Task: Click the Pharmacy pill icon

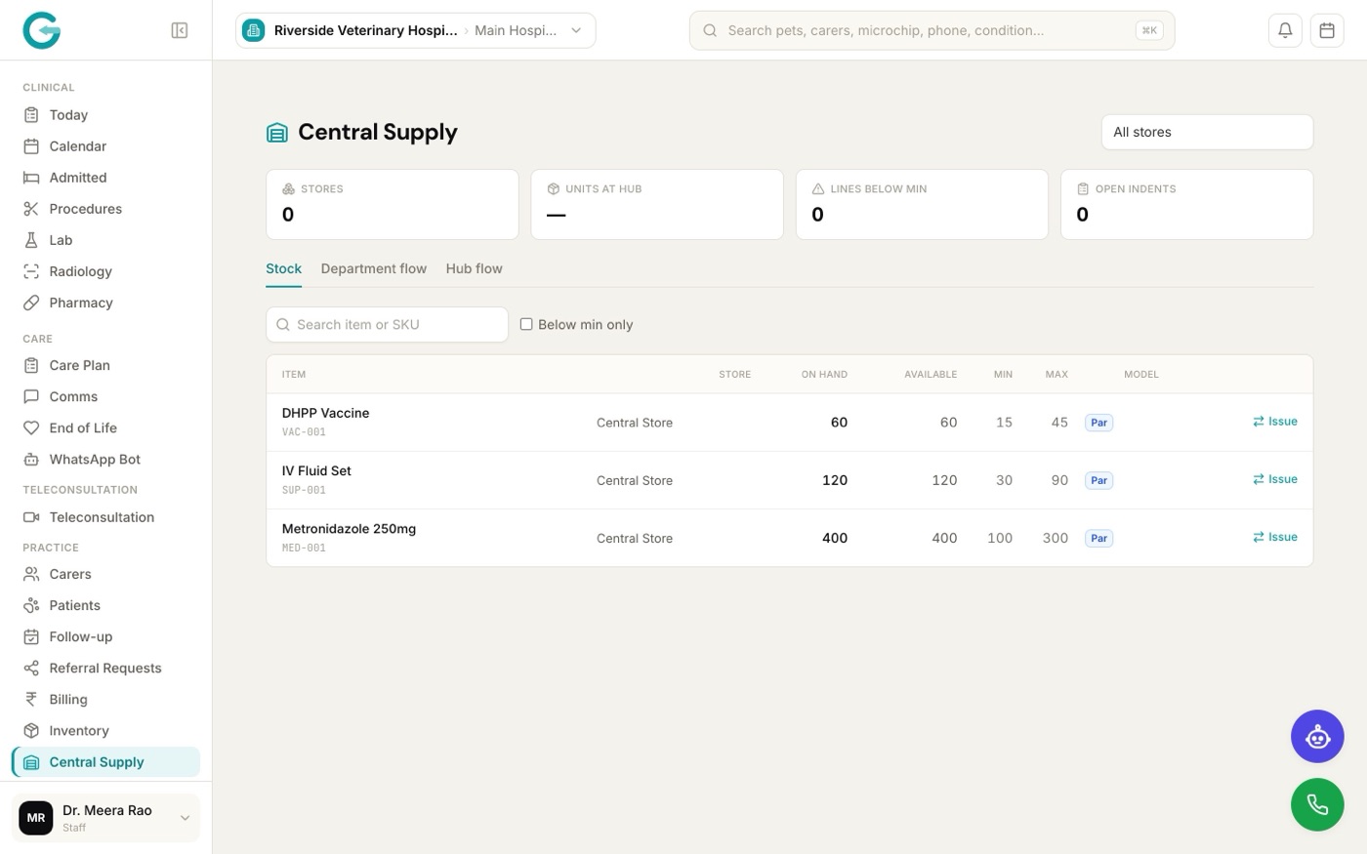Action: (31, 303)
